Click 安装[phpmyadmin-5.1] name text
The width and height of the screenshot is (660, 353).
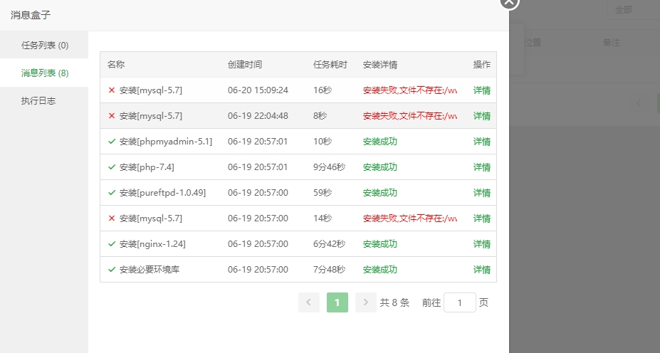point(166,142)
